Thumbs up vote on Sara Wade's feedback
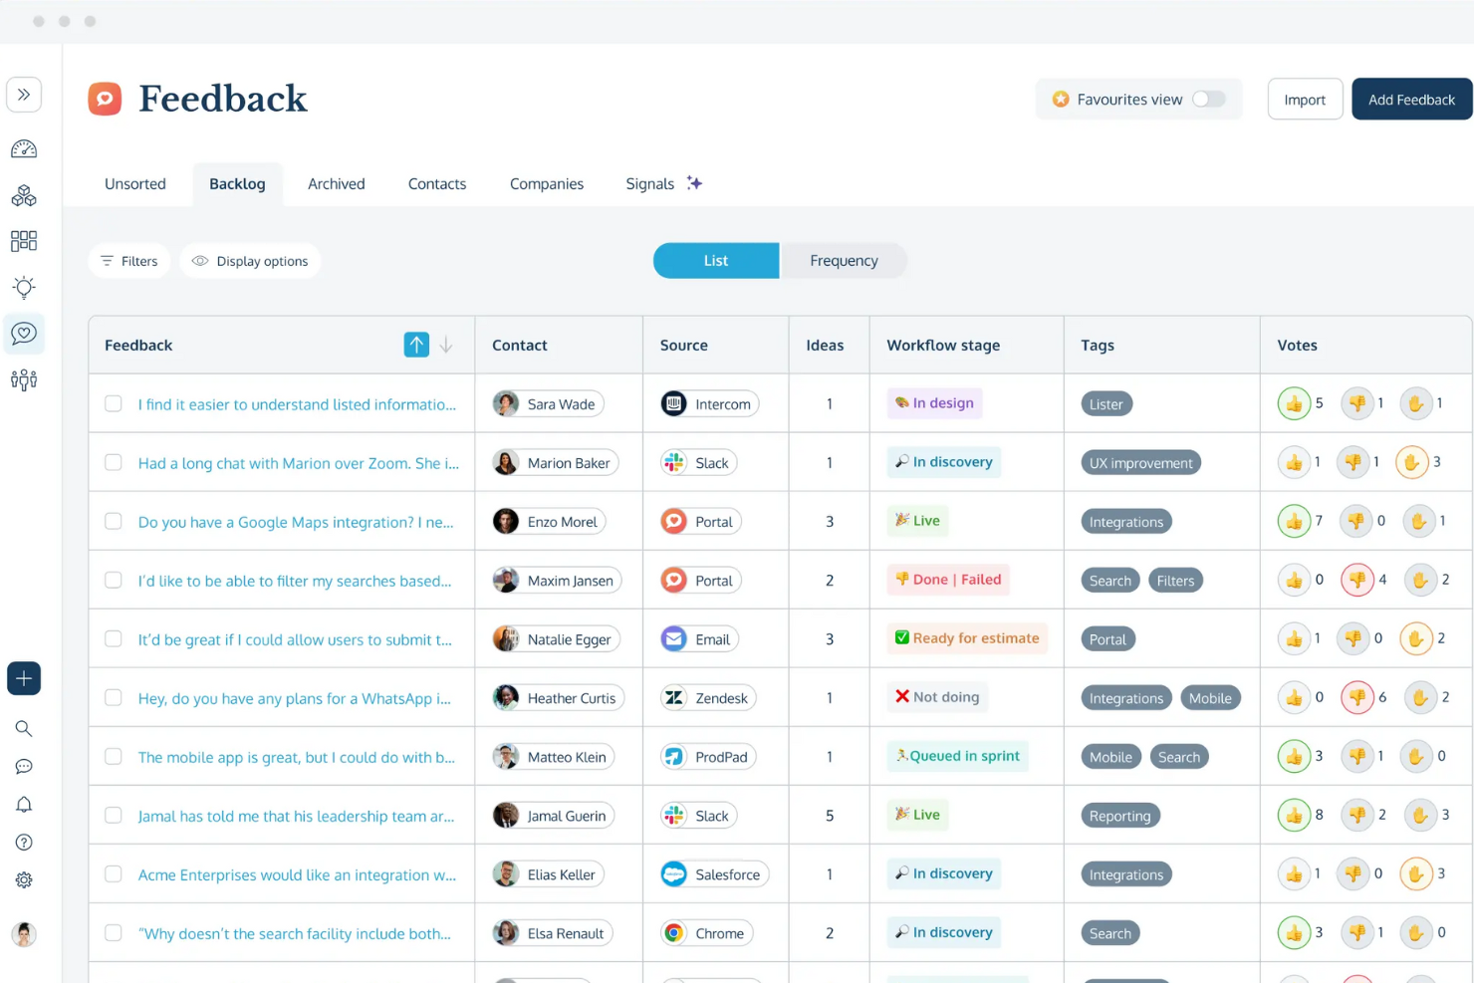The image size is (1474, 983). (1294, 403)
